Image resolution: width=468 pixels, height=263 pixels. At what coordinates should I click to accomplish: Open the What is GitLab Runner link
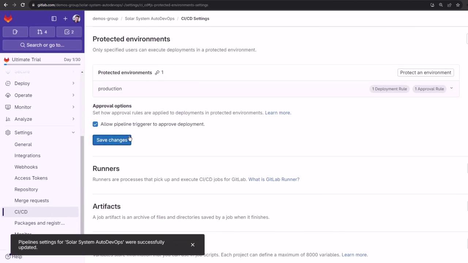(274, 179)
